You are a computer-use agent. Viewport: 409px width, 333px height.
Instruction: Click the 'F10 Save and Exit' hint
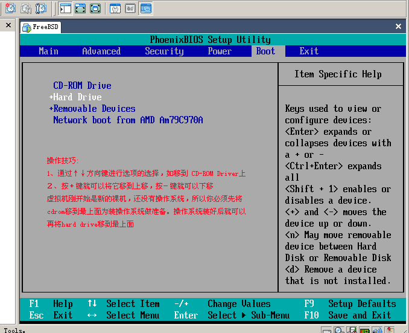[x=347, y=315]
